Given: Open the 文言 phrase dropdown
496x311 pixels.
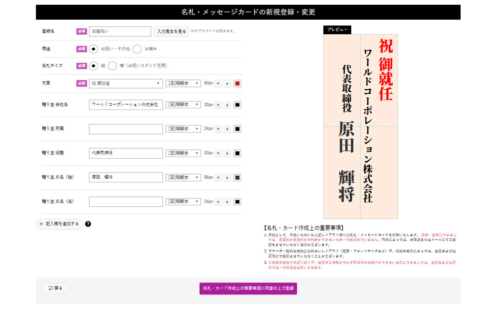Looking at the screenshot, I should (126, 83).
